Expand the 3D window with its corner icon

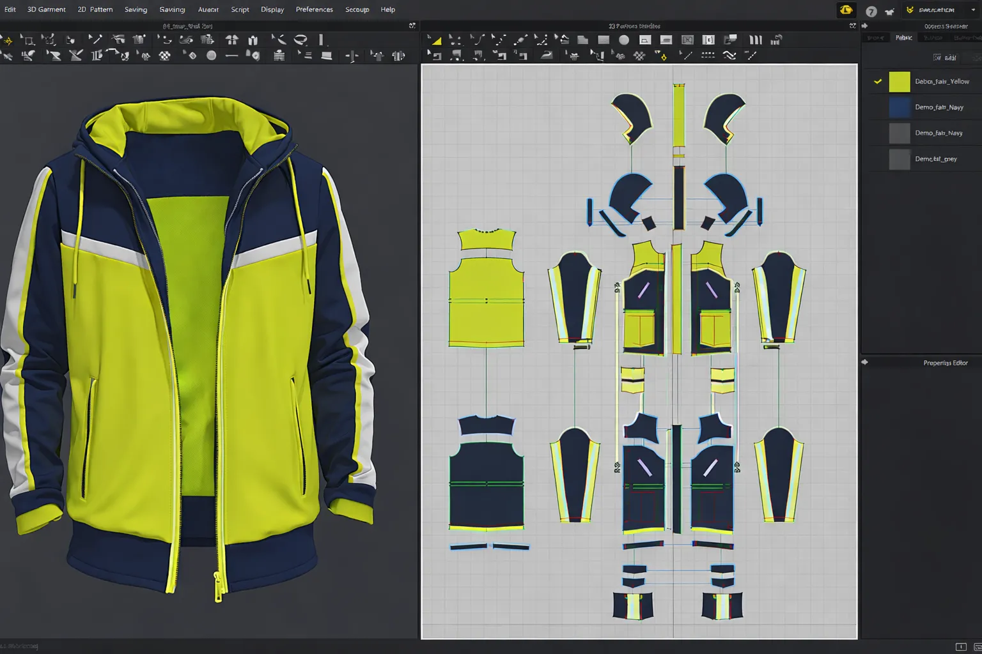(x=412, y=26)
